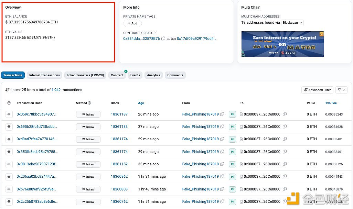Copy To address in the 0xb76e009af92bf5f9e row
Viewport: 353px width, 209px height.
[x=285, y=189]
